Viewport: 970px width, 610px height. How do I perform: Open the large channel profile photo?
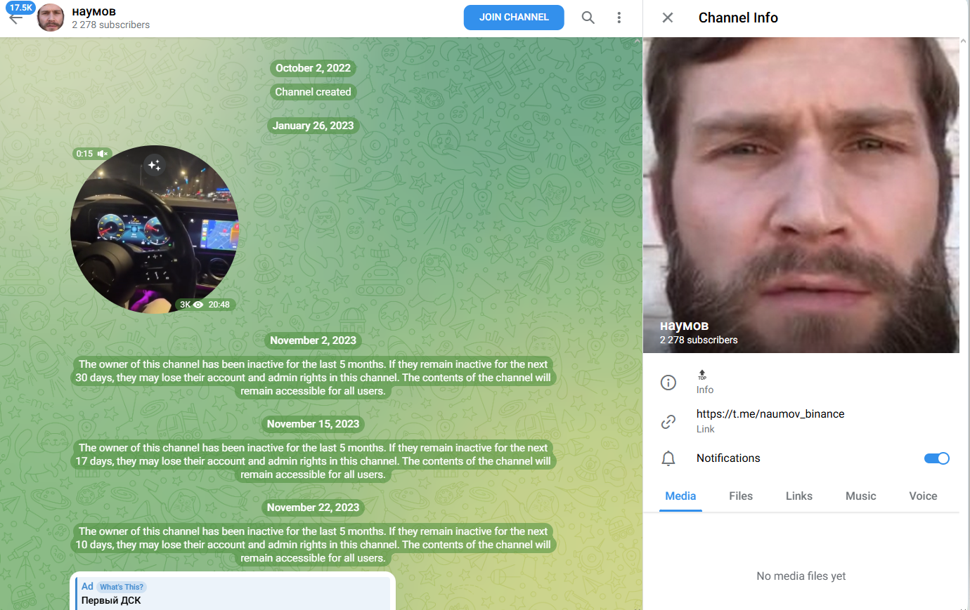click(801, 195)
